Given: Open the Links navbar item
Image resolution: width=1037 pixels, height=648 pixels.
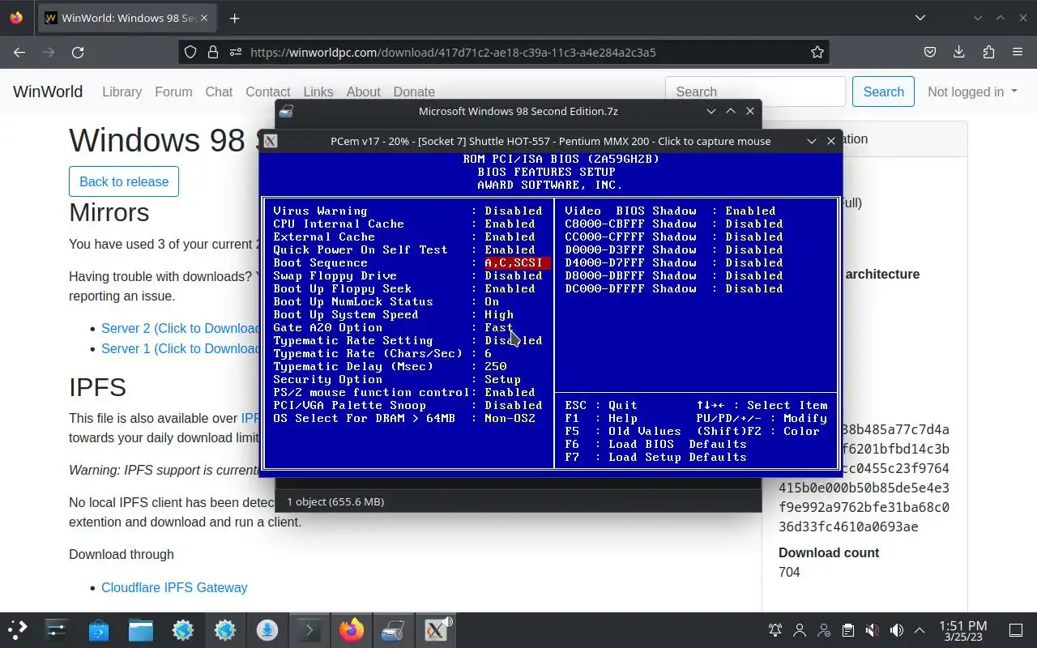Looking at the screenshot, I should [318, 92].
